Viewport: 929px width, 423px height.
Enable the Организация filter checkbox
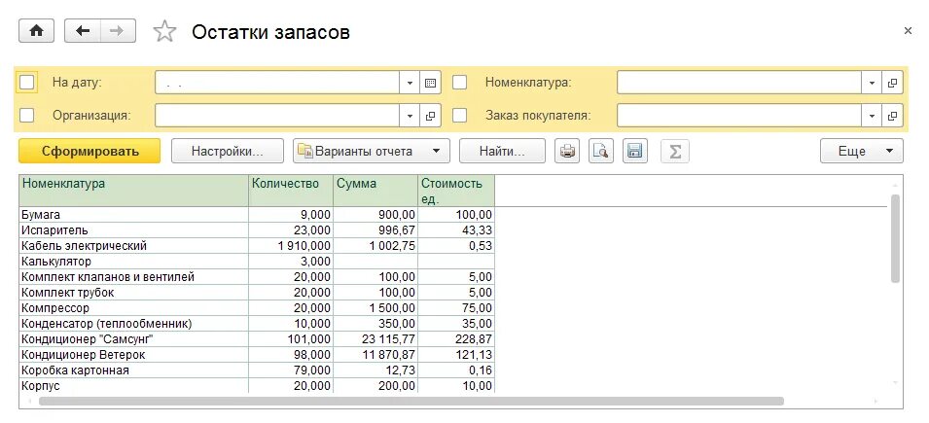(26, 115)
